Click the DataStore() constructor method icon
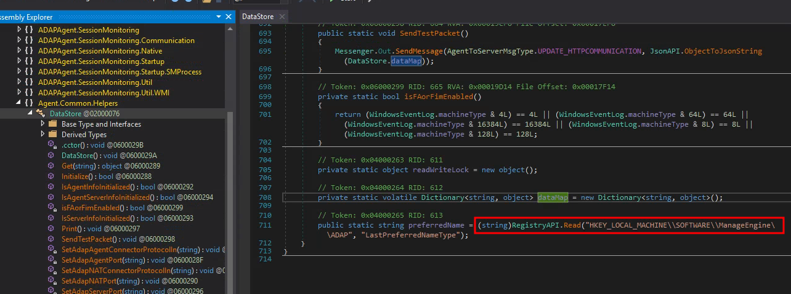791x294 pixels. 52,155
